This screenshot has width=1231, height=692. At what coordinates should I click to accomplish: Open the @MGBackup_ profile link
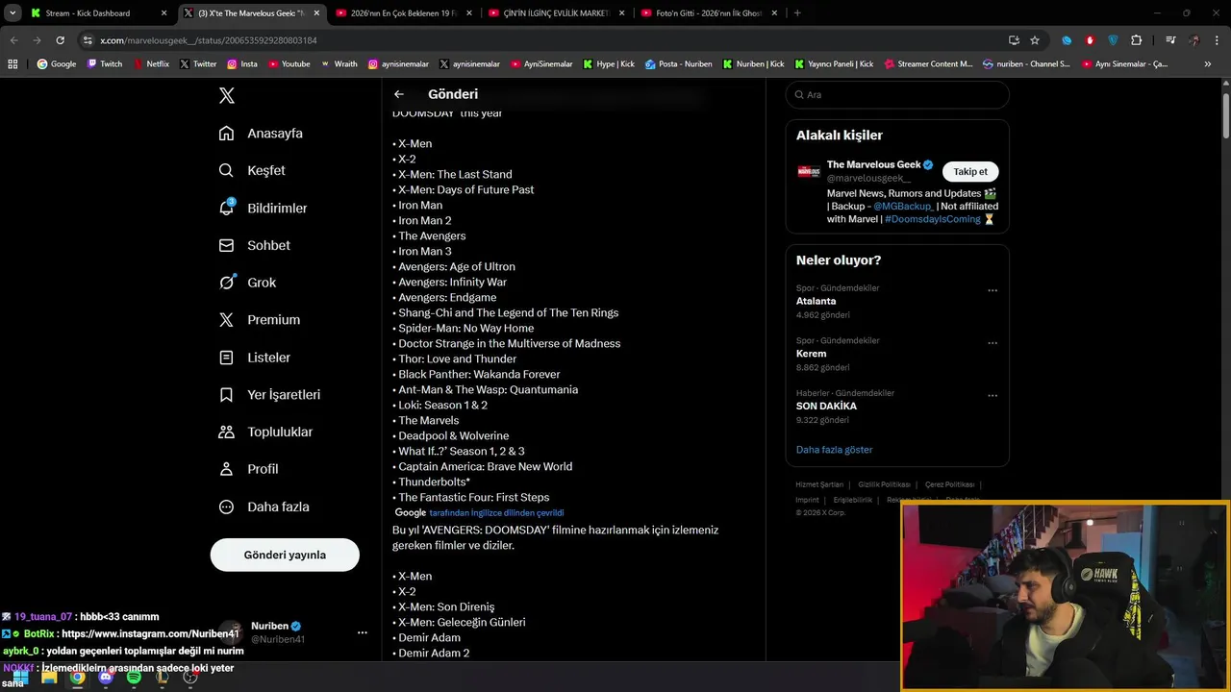point(903,207)
